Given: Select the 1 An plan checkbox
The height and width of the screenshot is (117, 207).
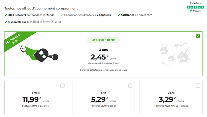Looking at the screenshot, I should tap(130, 85).
